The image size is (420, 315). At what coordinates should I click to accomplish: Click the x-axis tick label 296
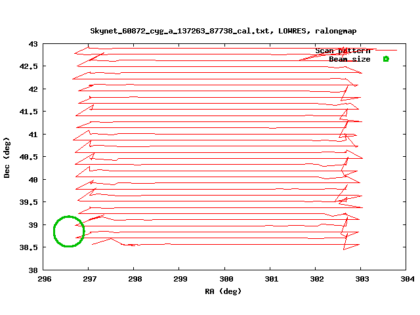[x=45, y=279]
